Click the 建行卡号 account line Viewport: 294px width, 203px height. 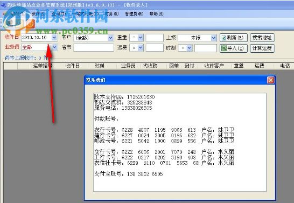click(164, 135)
